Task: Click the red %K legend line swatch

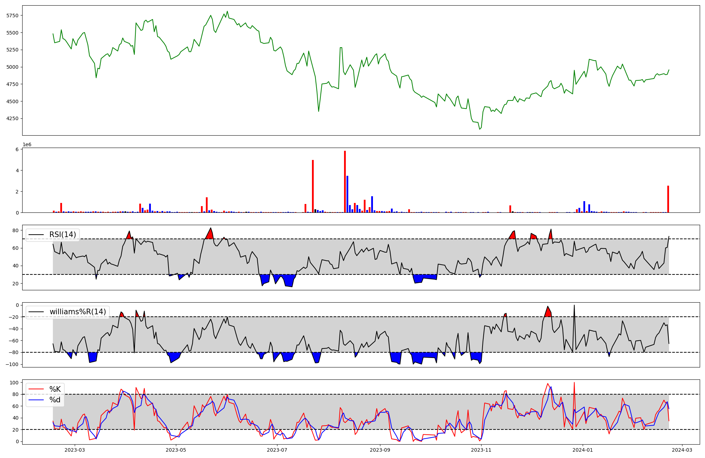Action: coord(36,389)
